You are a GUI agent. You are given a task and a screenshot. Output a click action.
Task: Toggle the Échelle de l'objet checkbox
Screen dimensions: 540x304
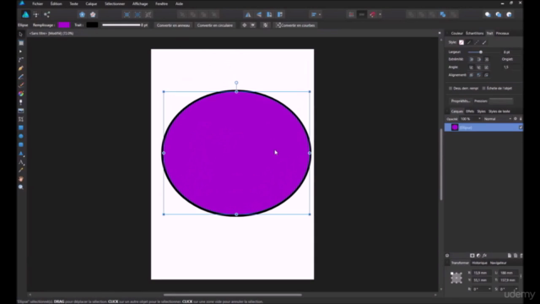[483, 88]
